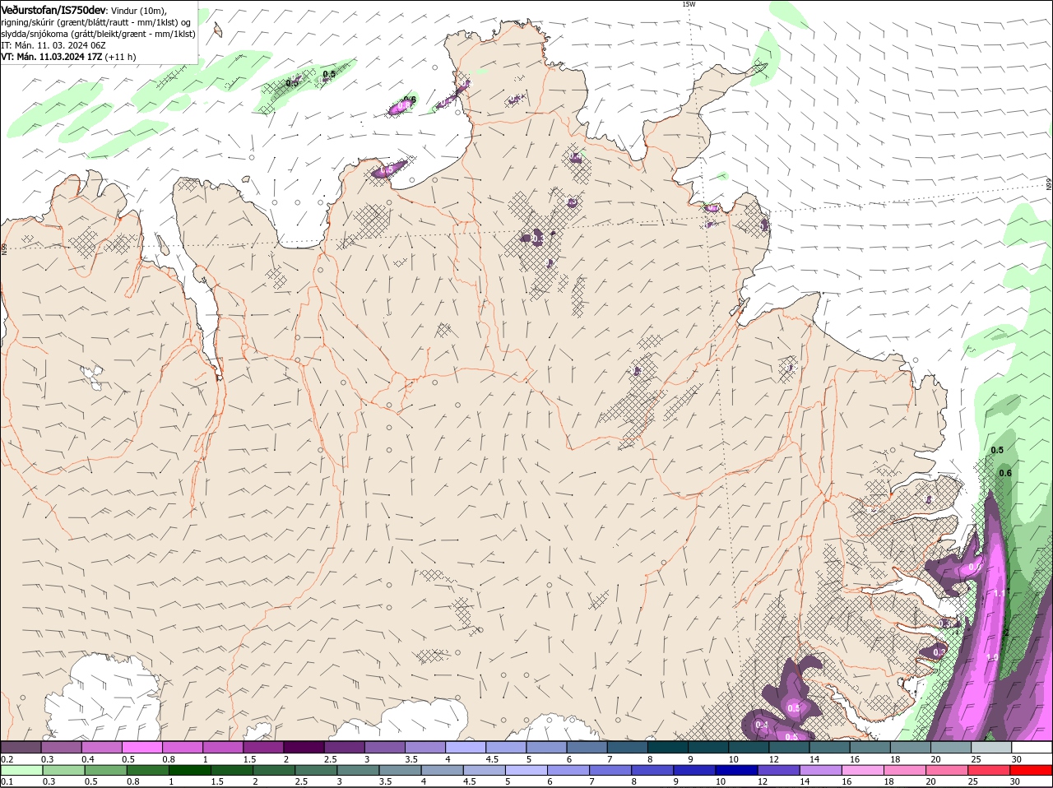
Task: Select the 'IT: Mán. 11. 03. 2024 06Z' line
Action: (53, 45)
